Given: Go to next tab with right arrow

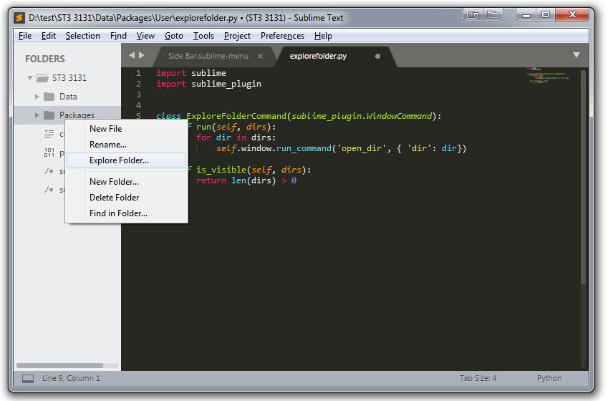Looking at the screenshot, I should 142,55.
